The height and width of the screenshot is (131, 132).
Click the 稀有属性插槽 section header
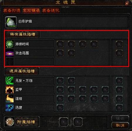23,34
